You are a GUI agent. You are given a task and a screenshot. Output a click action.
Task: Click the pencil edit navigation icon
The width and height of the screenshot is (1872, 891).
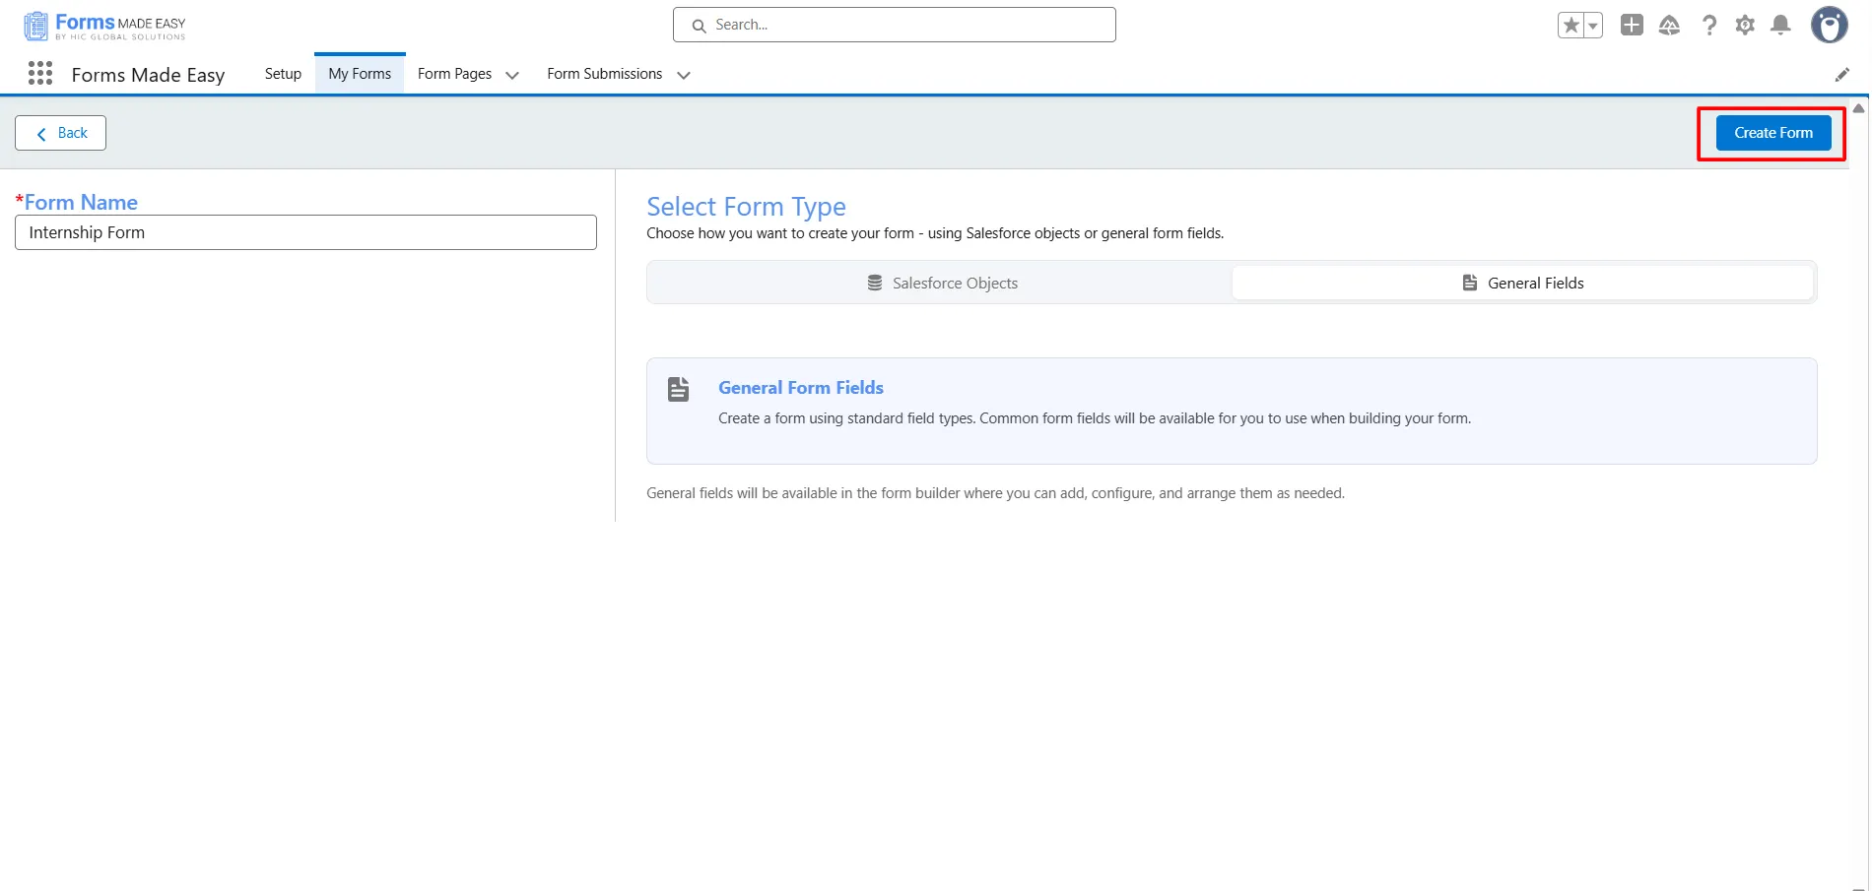point(1841,75)
